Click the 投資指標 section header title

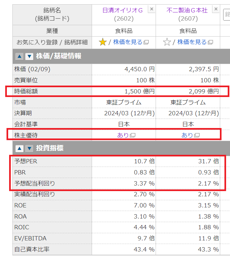pos(50,148)
